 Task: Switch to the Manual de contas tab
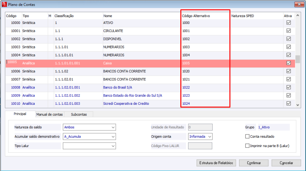pyautogui.click(x=49, y=115)
